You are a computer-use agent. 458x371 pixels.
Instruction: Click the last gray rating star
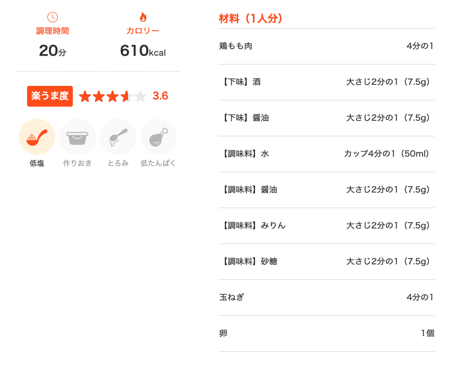141,96
